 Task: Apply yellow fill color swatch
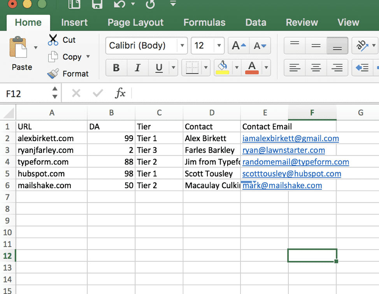tap(222, 72)
